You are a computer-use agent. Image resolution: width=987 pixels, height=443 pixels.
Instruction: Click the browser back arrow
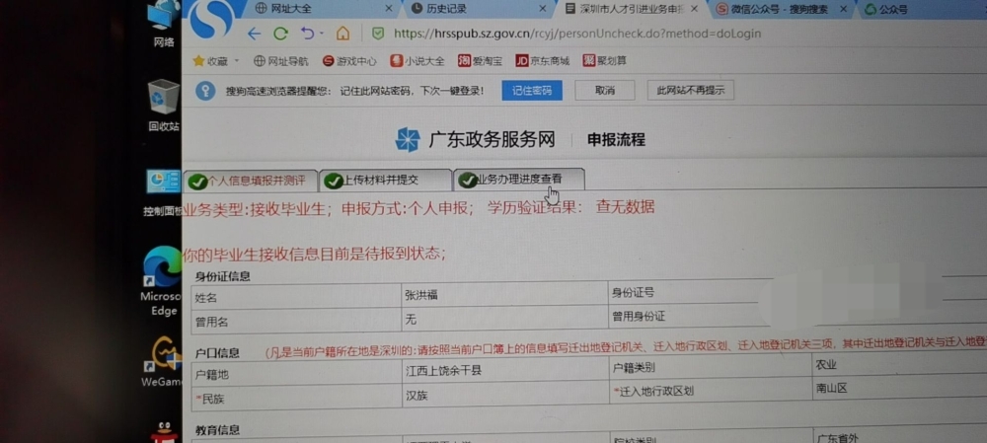255,34
